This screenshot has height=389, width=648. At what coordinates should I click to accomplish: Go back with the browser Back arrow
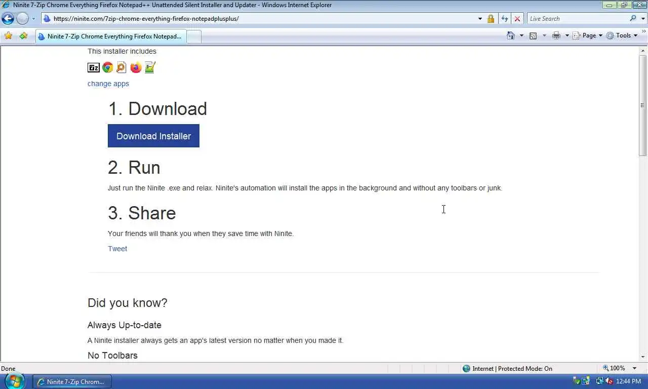click(8, 19)
